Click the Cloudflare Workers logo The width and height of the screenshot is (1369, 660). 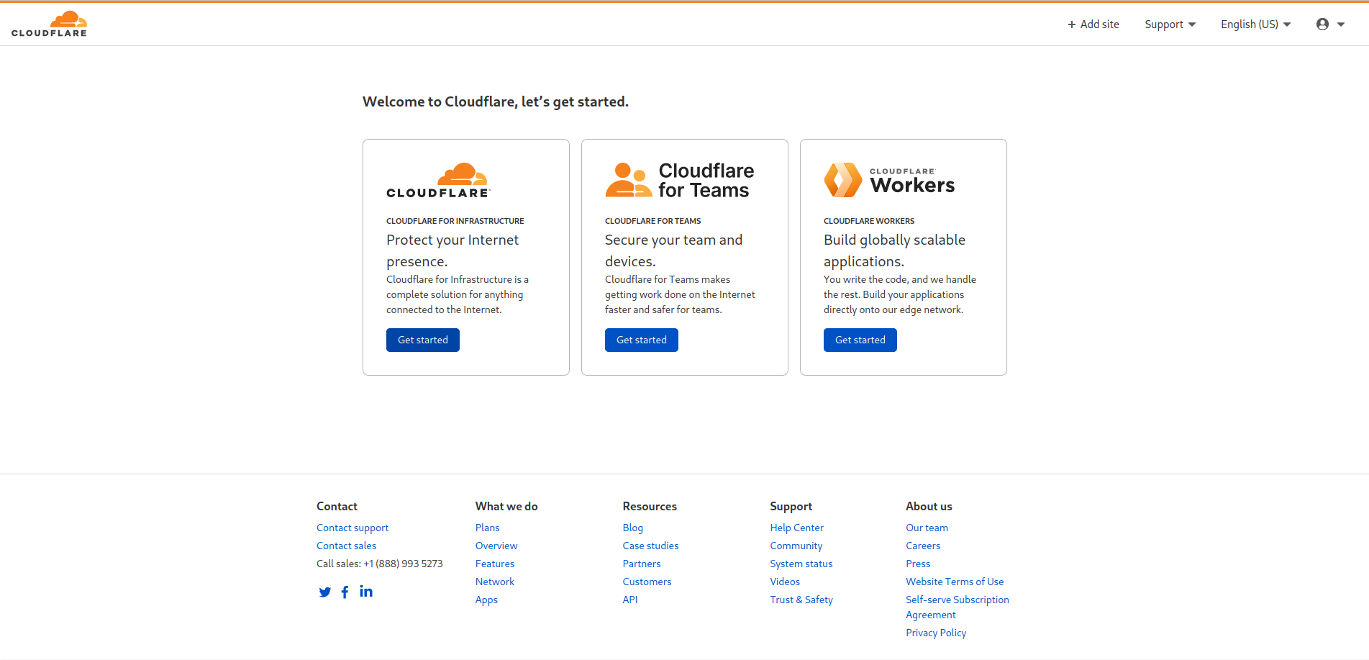click(889, 180)
